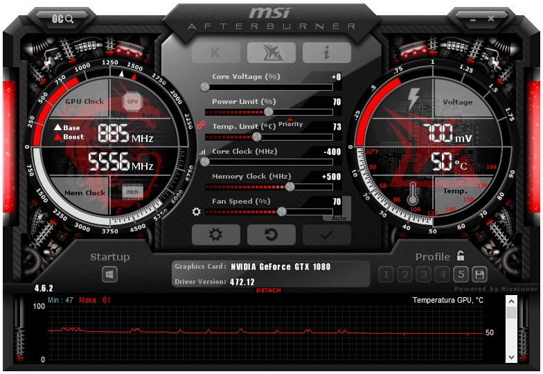This screenshot has height=374, width=543.
Task: Click the DETACH monitor link
Action: 269,290
